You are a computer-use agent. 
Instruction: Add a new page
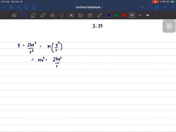point(157,7)
